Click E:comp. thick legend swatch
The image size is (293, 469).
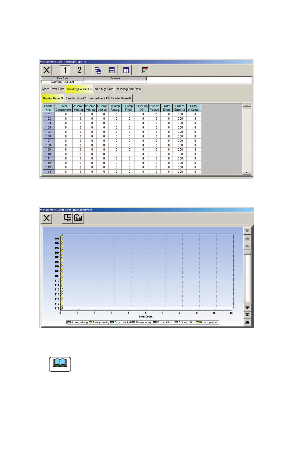(155, 323)
